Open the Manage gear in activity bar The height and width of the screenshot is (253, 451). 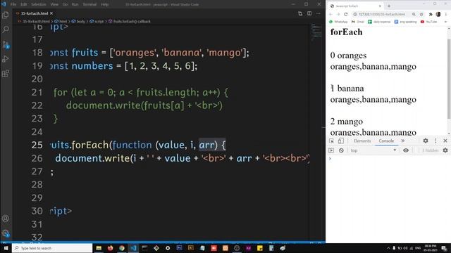[6, 233]
